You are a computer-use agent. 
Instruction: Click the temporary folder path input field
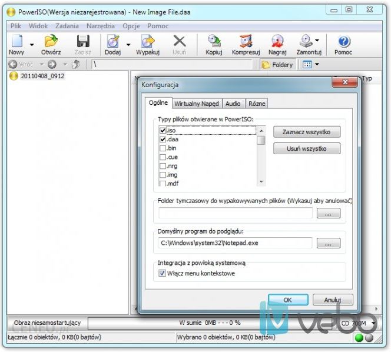(236, 213)
